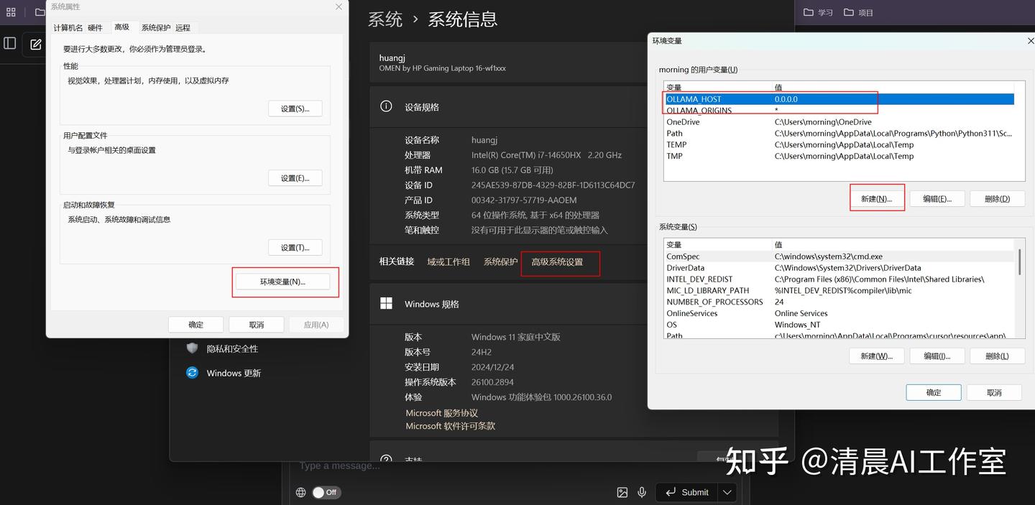Screen dimensions: 1035x505
Task: Open the 域或工作组 link
Action: 448,261
